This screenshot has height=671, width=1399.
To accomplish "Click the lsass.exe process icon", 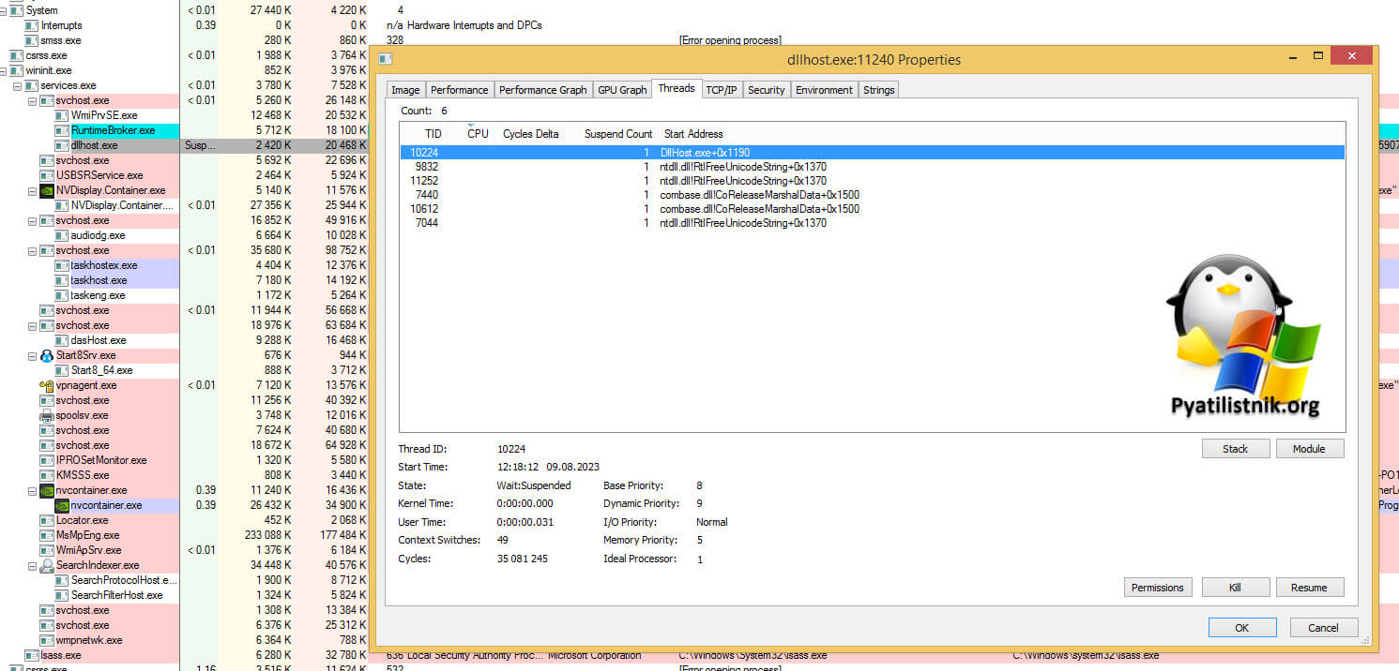I will [x=32, y=655].
